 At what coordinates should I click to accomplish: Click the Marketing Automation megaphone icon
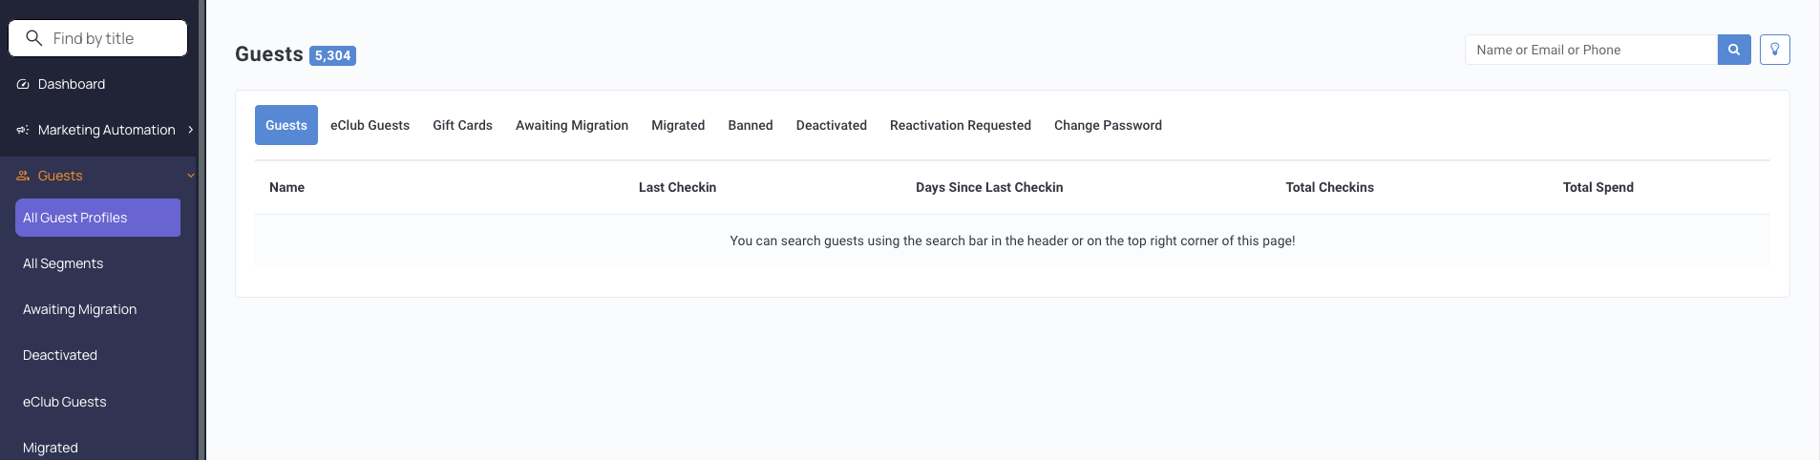click(23, 130)
